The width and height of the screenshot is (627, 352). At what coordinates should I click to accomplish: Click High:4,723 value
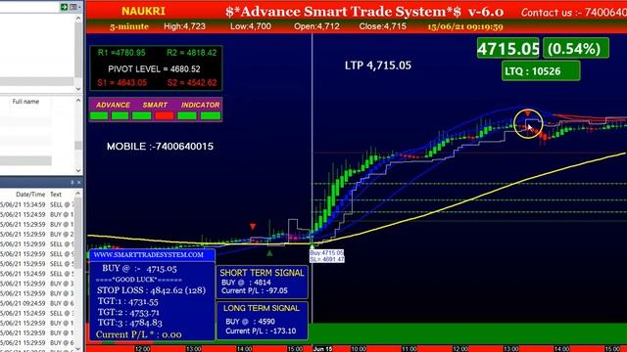point(184,26)
